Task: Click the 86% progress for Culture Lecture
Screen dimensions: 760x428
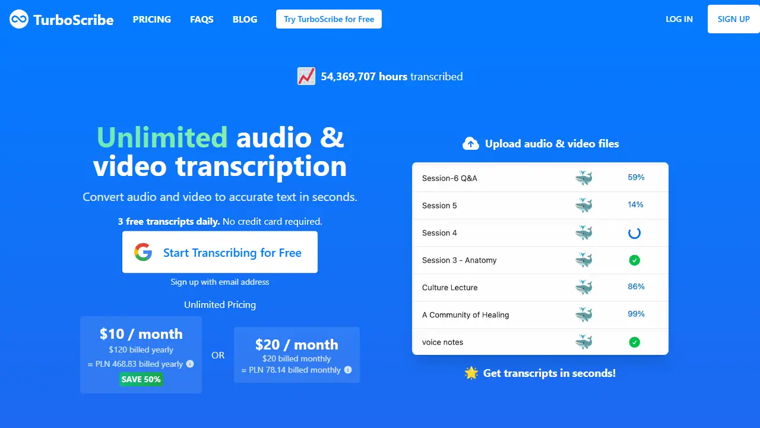Action: [x=636, y=287]
